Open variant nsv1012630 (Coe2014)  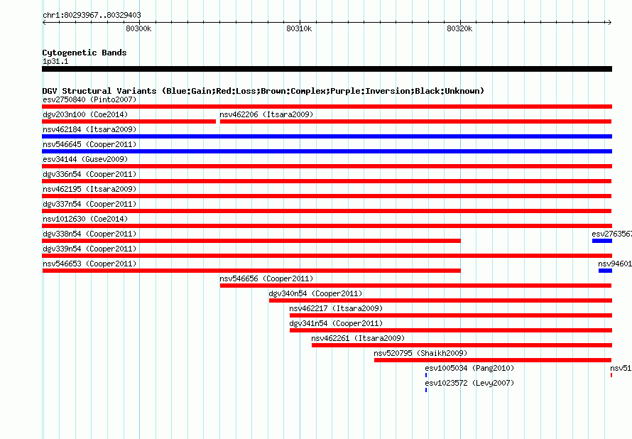tap(85, 219)
